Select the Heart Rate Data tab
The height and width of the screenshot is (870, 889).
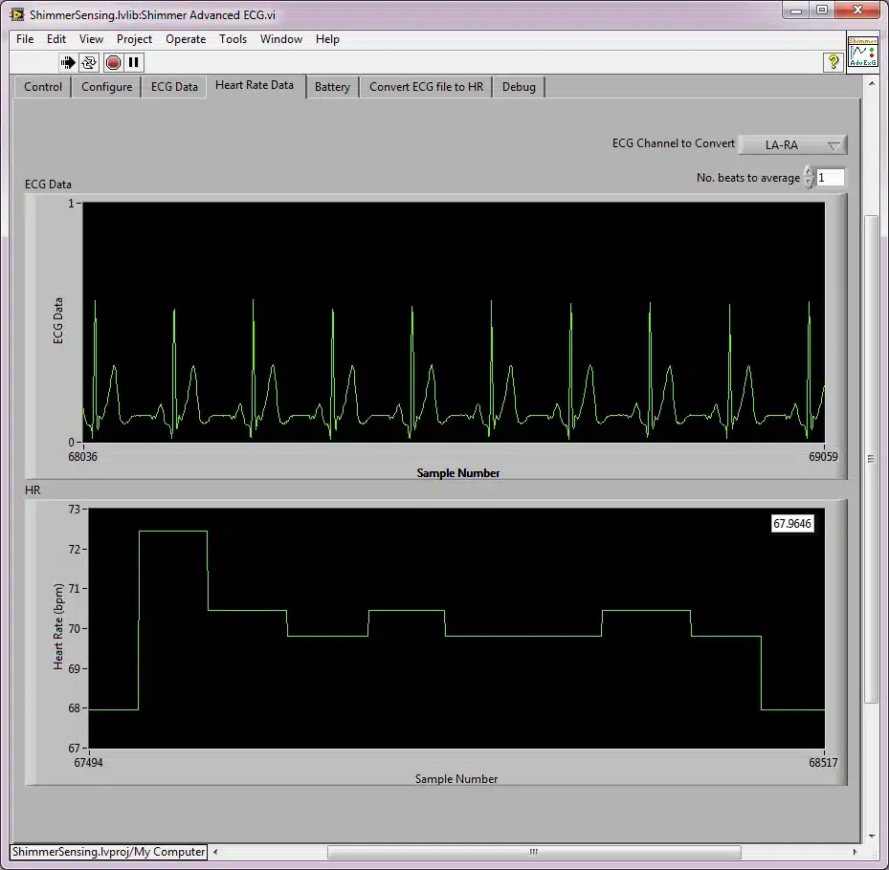255,85
